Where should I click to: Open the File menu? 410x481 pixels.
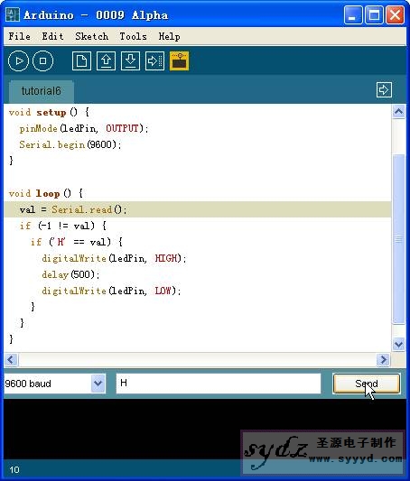click(19, 36)
